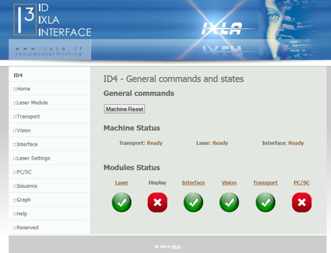Viewport: 331px width, 253px height.
Task: Click the Transport: Ready status text
Action: pos(141,143)
